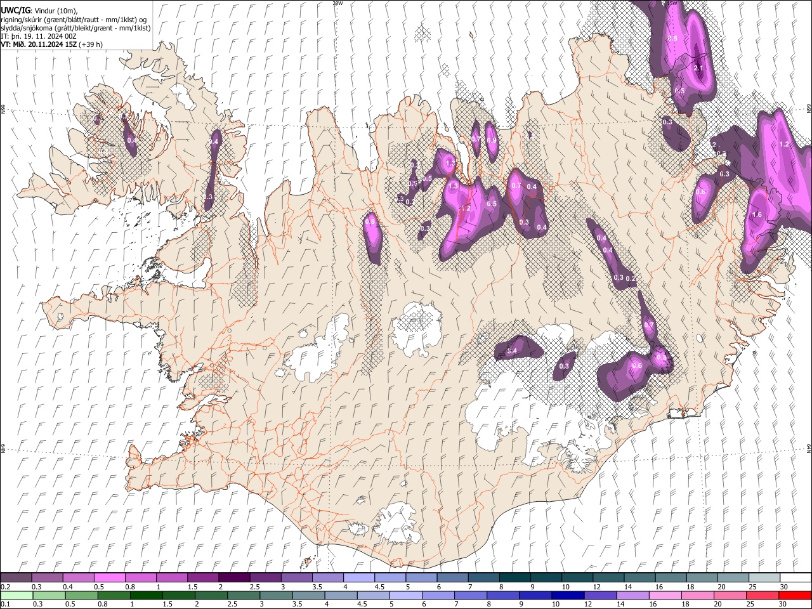The image size is (812, 609).
Task: Pick the bright pink snow swatch for 0.5–0.8
Action: pos(109,578)
